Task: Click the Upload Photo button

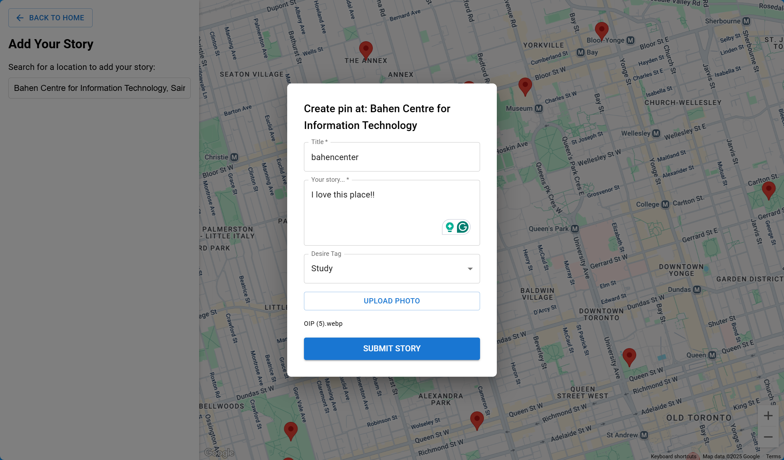Action: [x=392, y=301]
